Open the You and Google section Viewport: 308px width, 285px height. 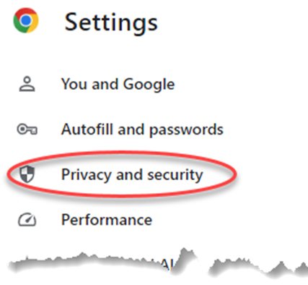pos(118,84)
